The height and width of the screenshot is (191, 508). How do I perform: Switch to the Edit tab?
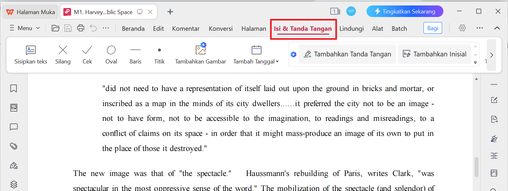click(x=159, y=29)
